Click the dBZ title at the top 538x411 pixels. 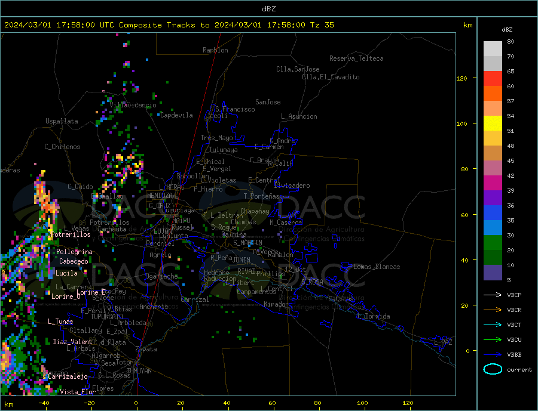click(268, 9)
